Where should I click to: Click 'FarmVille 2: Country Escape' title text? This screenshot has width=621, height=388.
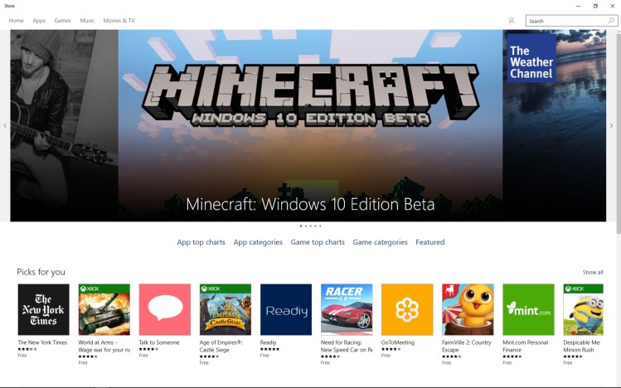pyautogui.click(x=467, y=346)
